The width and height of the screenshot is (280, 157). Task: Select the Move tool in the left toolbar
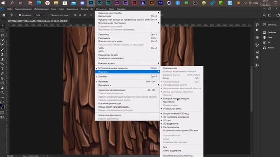point(2,26)
